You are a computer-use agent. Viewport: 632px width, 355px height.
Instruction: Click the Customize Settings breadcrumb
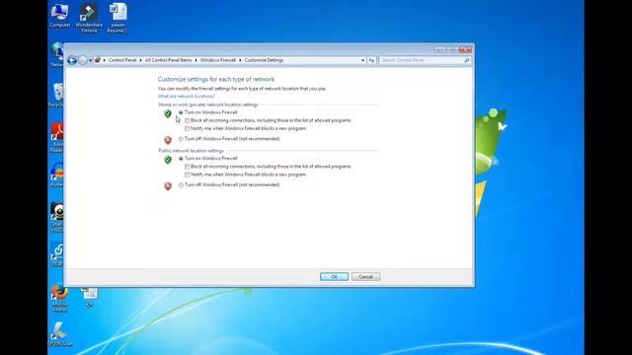point(264,60)
